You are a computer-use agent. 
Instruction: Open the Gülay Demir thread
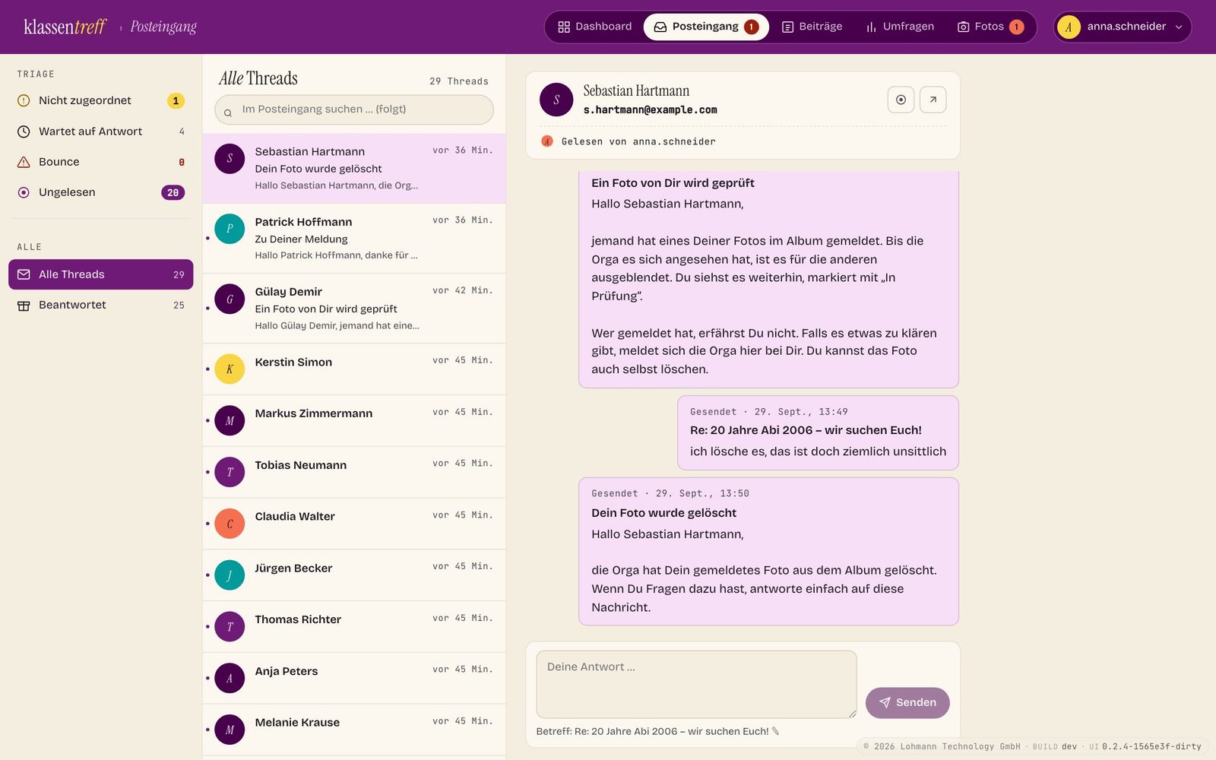coord(354,308)
